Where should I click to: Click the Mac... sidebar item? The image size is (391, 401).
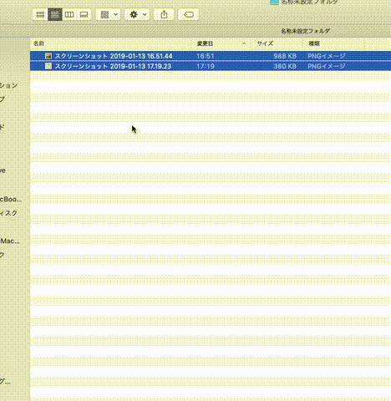pos(10,241)
